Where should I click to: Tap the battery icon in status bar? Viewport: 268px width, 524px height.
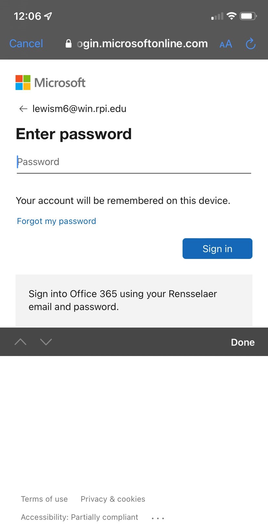click(x=248, y=16)
